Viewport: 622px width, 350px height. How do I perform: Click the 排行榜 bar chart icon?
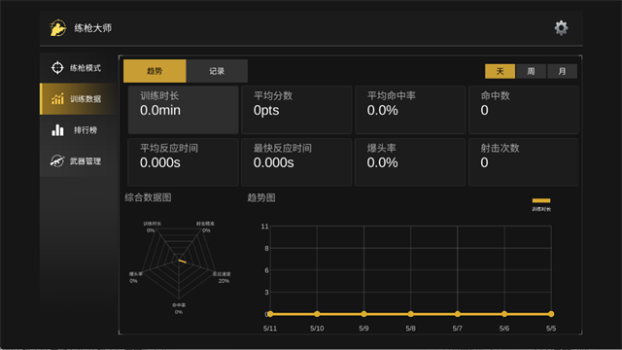click(x=57, y=129)
